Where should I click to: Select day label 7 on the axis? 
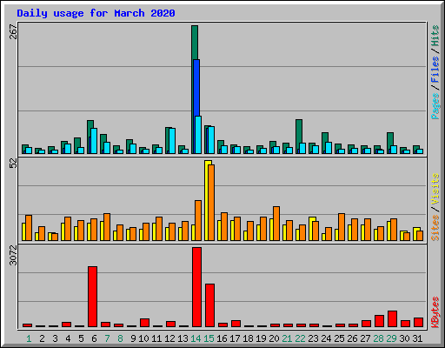tap(107, 338)
